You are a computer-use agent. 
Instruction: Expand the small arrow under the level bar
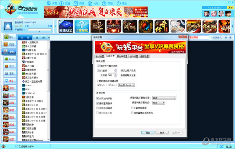(40, 32)
